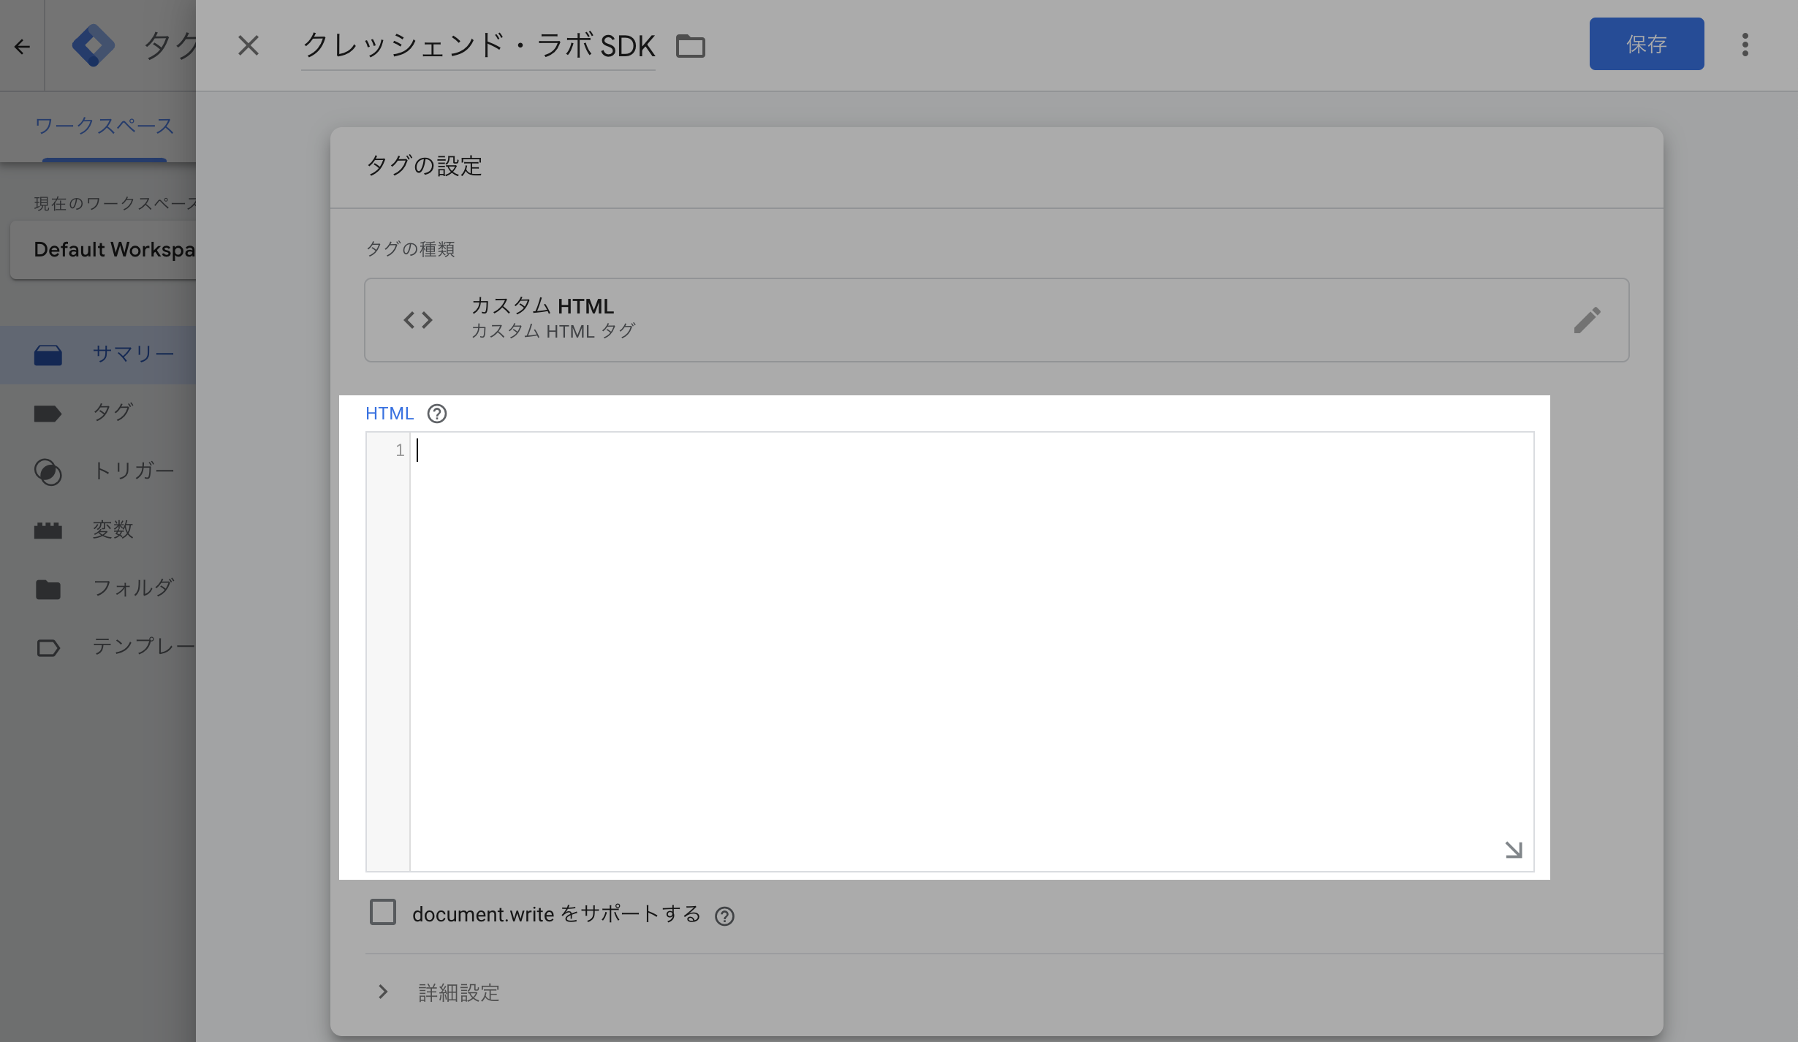This screenshot has height=1042, width=1798.
Task: Click the tag icon beside タグ
Action: point(48,414)
